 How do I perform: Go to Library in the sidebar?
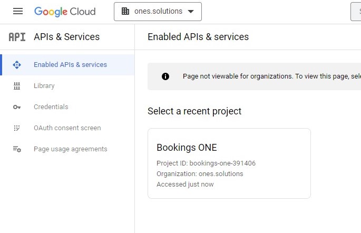(44, 86)
